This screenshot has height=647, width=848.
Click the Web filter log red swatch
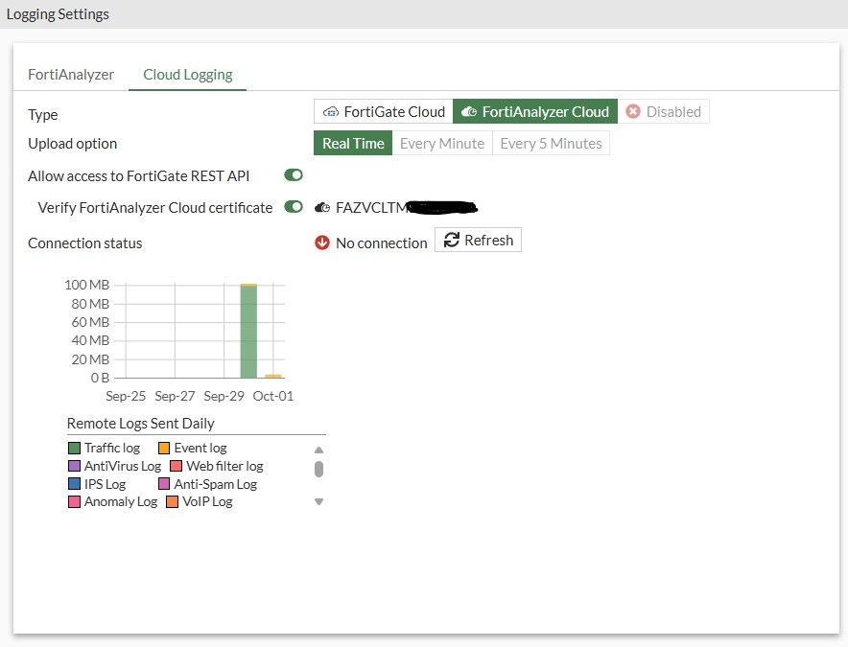tap(176, 466)
